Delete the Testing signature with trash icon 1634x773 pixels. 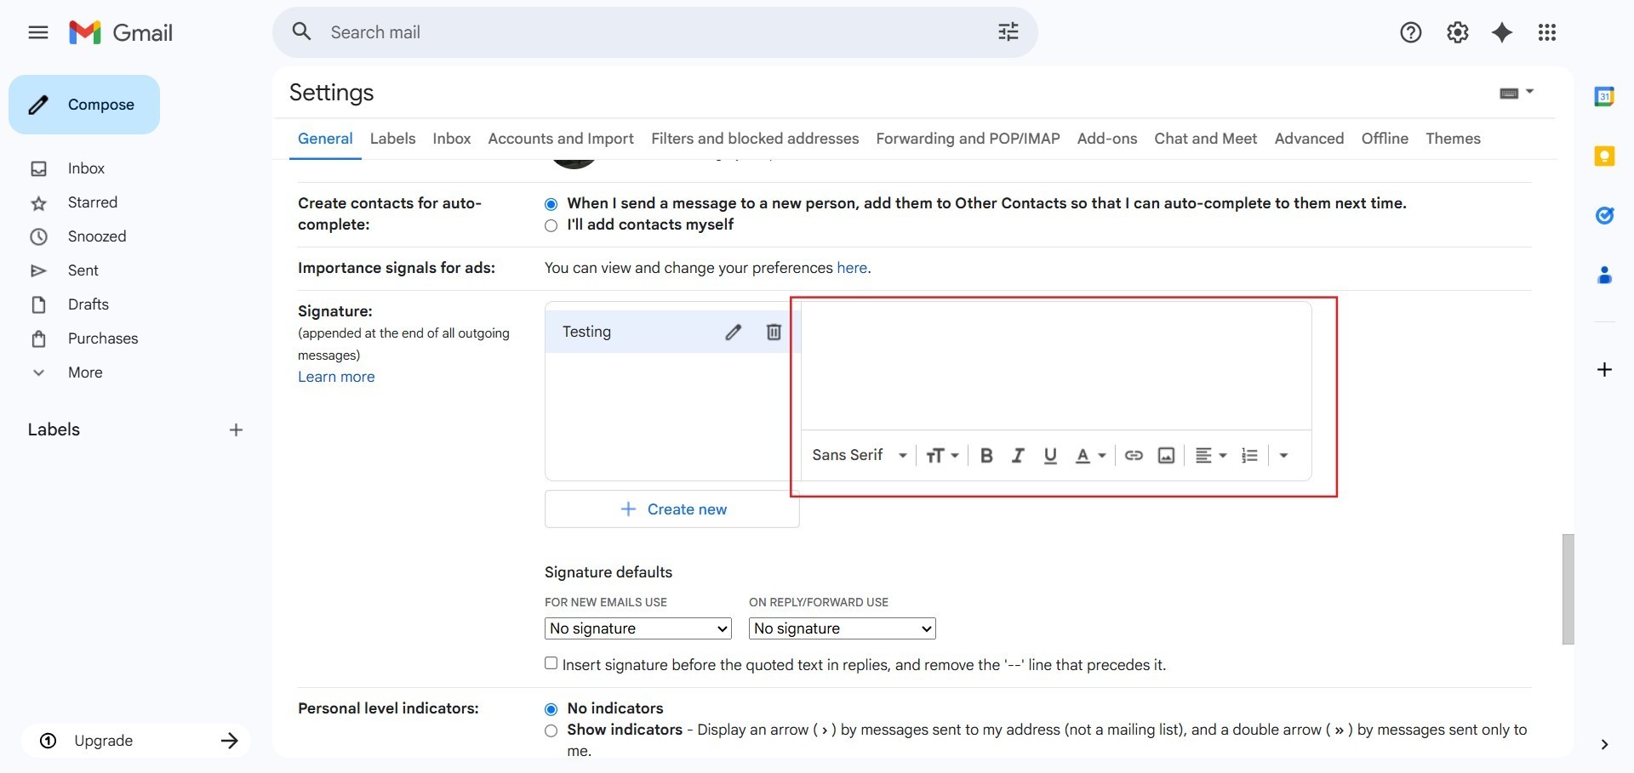pyautogui.click(x=774, y=333)
